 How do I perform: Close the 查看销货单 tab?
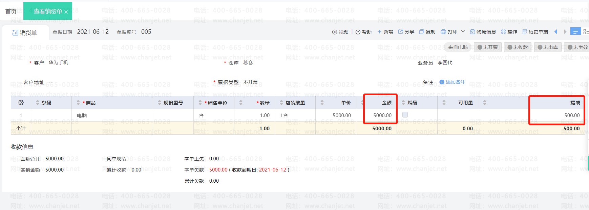pyautogui.click(x=66, y=12)
